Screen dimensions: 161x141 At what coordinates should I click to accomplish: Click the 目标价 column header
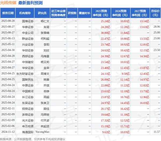click(155, 13)
